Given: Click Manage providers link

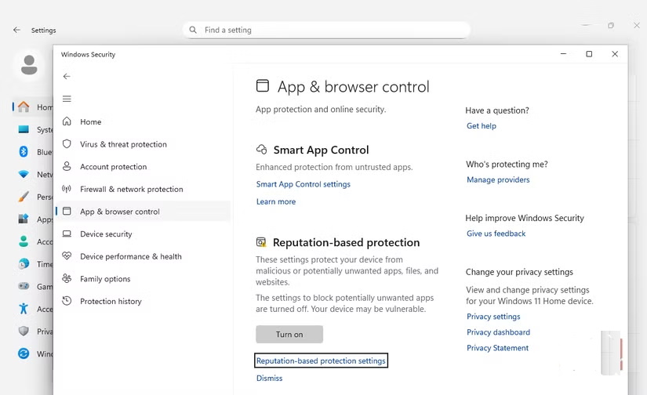Looking at the screenshot, I should [498, 179].
